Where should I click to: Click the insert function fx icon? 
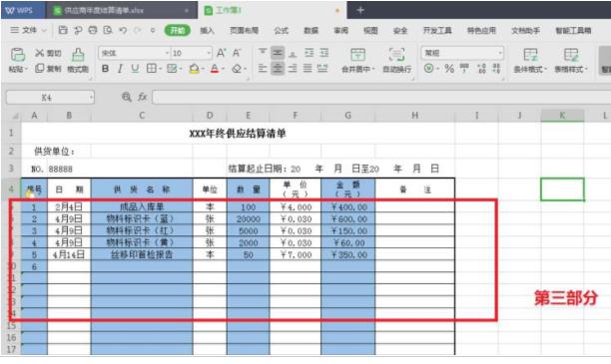click(142, 97)
